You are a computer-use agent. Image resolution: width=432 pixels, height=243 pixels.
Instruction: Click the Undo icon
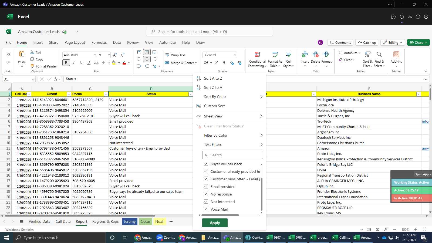8,55
